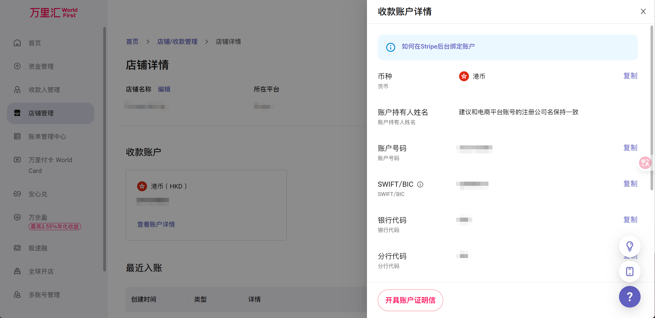Click the SWIFT/BIC info icon
The width and height of the screenshot is (655, 318).
(420, 184)
